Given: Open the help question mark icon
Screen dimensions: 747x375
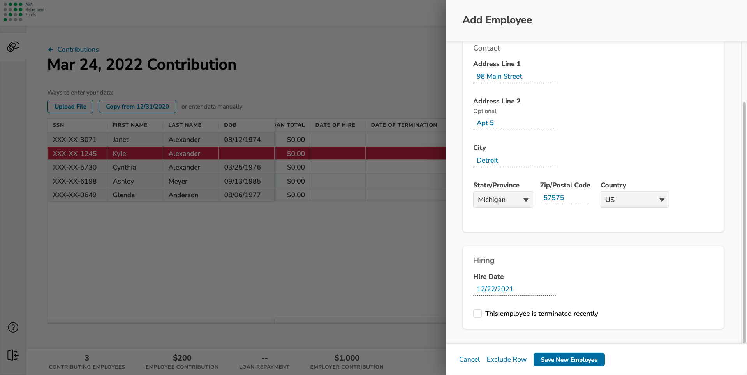Looking at the screenshot, I should pyautogui.click(x=13, y=328).
